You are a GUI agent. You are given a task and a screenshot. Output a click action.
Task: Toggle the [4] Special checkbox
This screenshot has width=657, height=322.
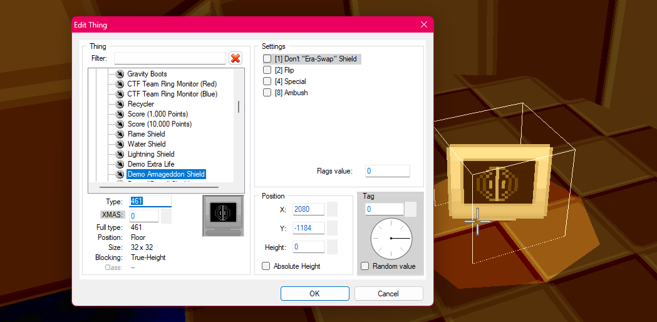pyautogui.click(x=267, y=81)
